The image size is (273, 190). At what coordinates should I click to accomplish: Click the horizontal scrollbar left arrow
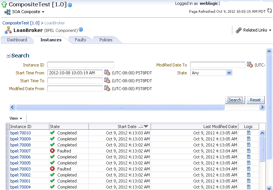click(12, 107)
